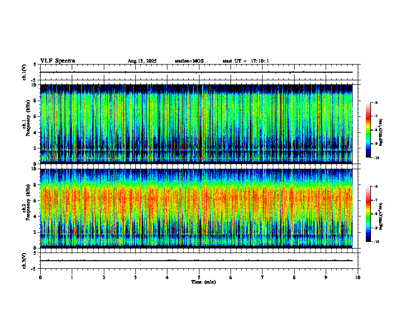Click the ch.1 spectrogram color bar
This screenshot has height=311, width=403.
point(368,130)
